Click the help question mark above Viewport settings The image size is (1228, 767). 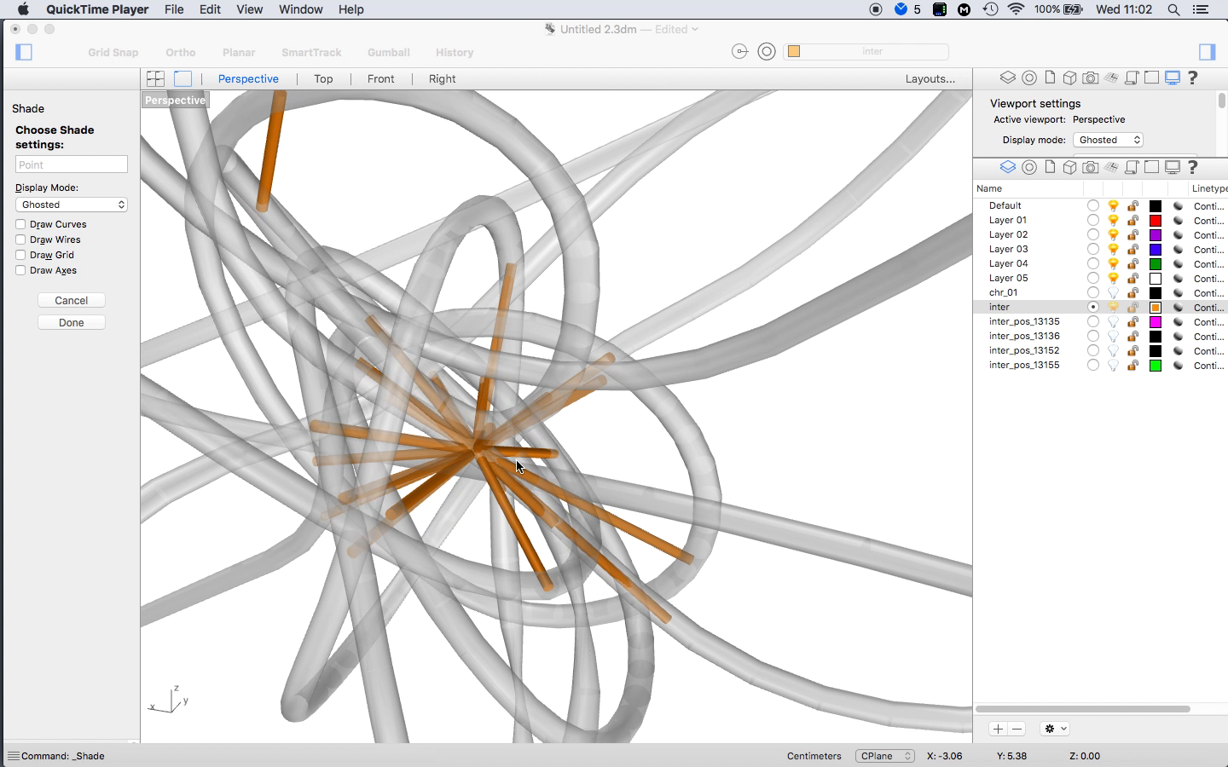point(1192,78)
